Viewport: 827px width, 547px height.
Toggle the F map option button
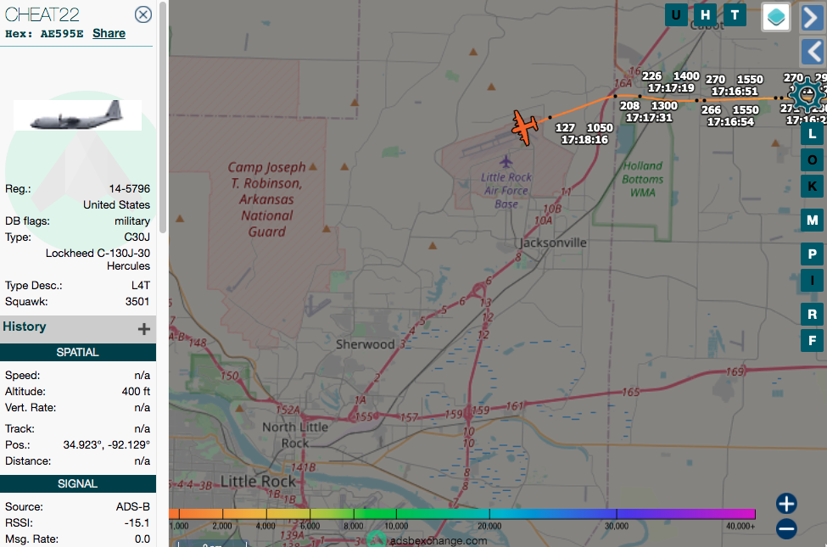pos(813,341)
